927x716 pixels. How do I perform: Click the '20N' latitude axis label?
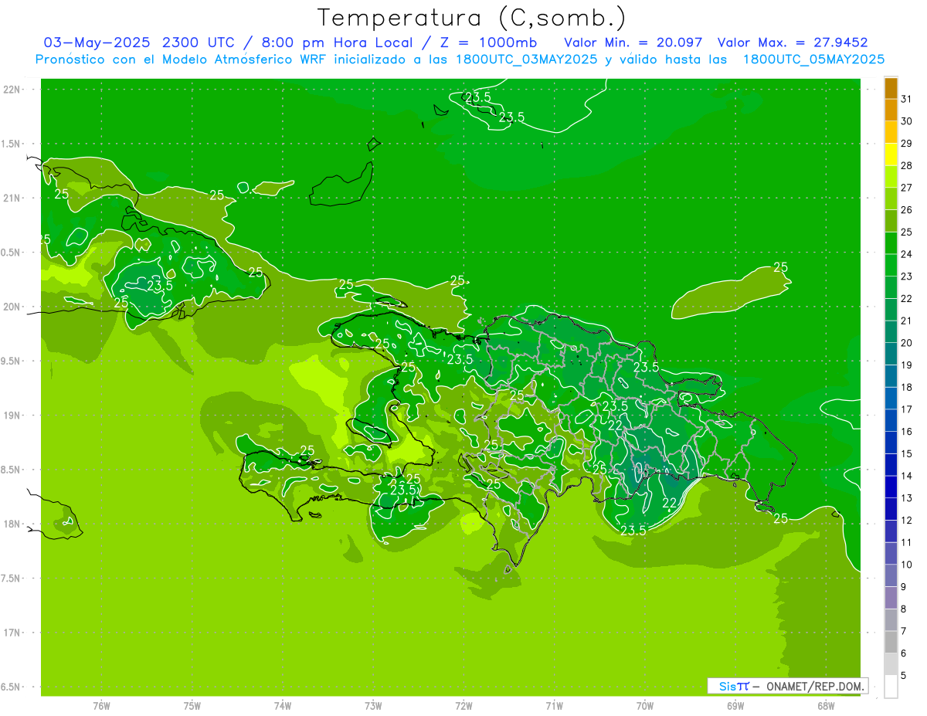pyautogui.click(x=13, y=307)
